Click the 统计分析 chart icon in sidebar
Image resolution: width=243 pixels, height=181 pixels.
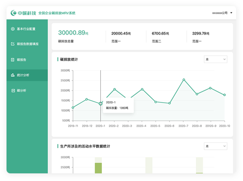pos(13,75)
